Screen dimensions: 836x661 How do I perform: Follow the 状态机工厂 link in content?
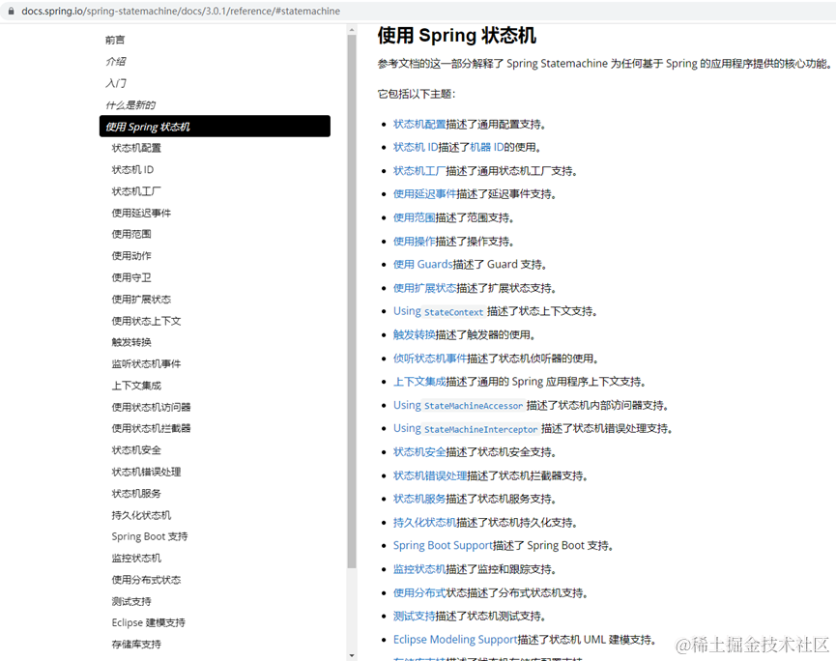(x=419, y=171)
